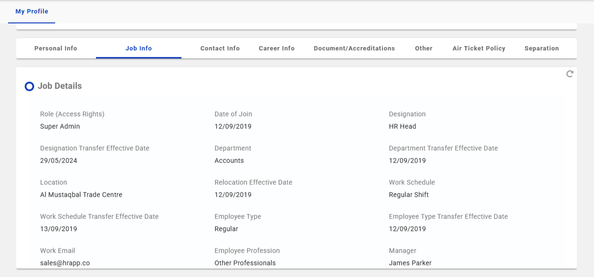
Task: Click the refresh icon in Job Details
Action: pos(570,74)
